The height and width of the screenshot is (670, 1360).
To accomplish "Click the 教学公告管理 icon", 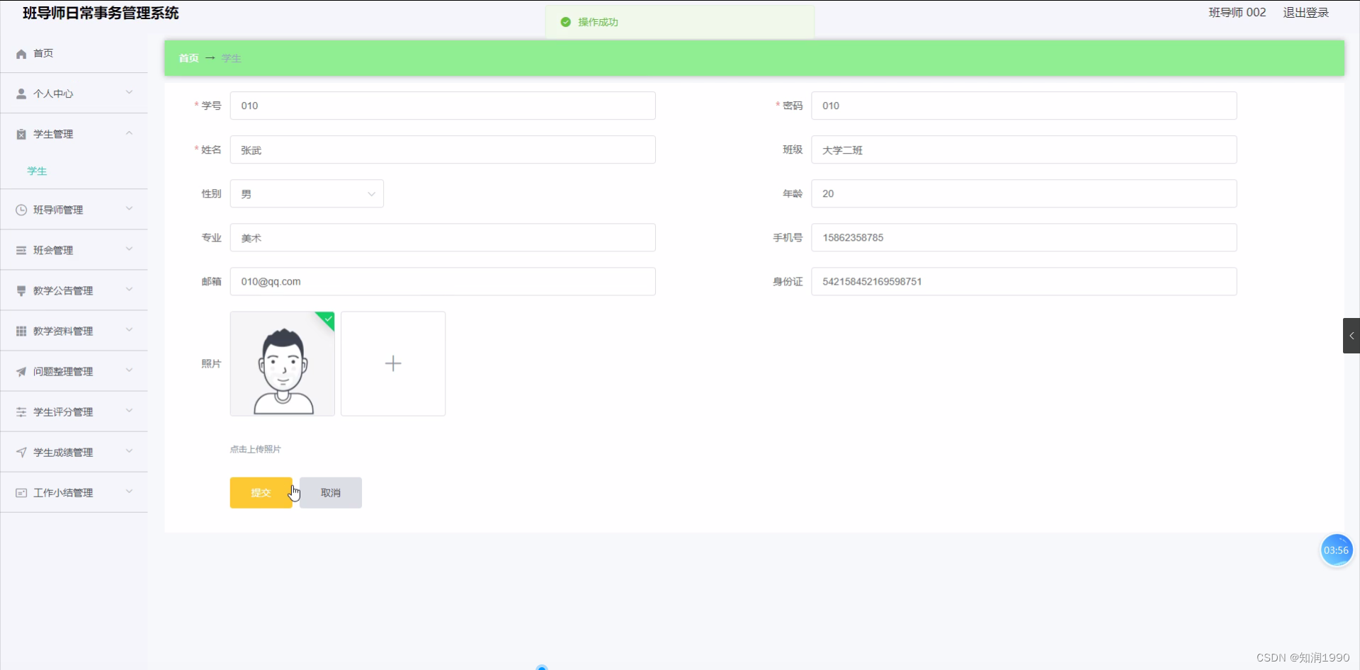I will (x=21, y=290).
